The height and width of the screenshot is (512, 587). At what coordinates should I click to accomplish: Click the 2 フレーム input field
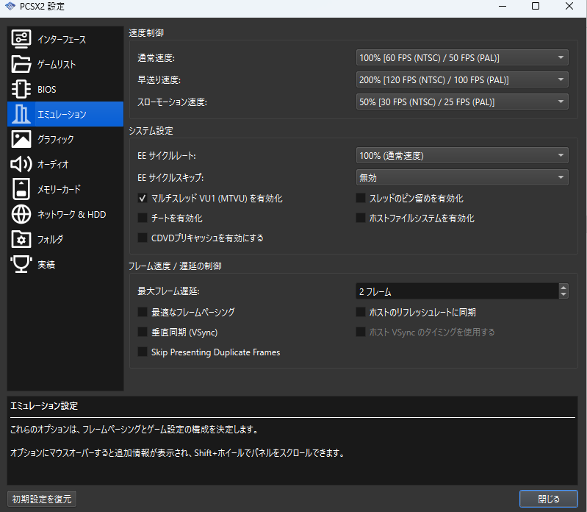coord(457,291)
